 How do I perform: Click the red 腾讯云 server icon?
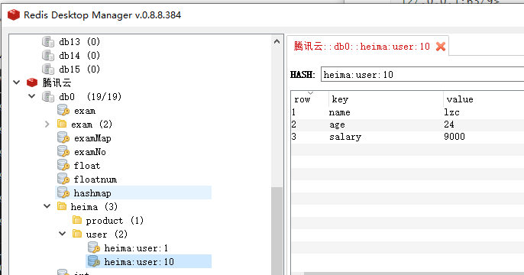click(x=32, y=82)
